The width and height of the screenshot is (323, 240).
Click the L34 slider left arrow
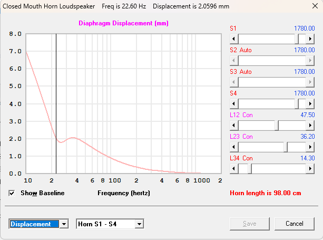click(x=234, y=168)
